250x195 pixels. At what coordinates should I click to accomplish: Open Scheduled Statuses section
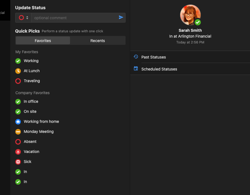pyautogui.click(x=159, y=69)
